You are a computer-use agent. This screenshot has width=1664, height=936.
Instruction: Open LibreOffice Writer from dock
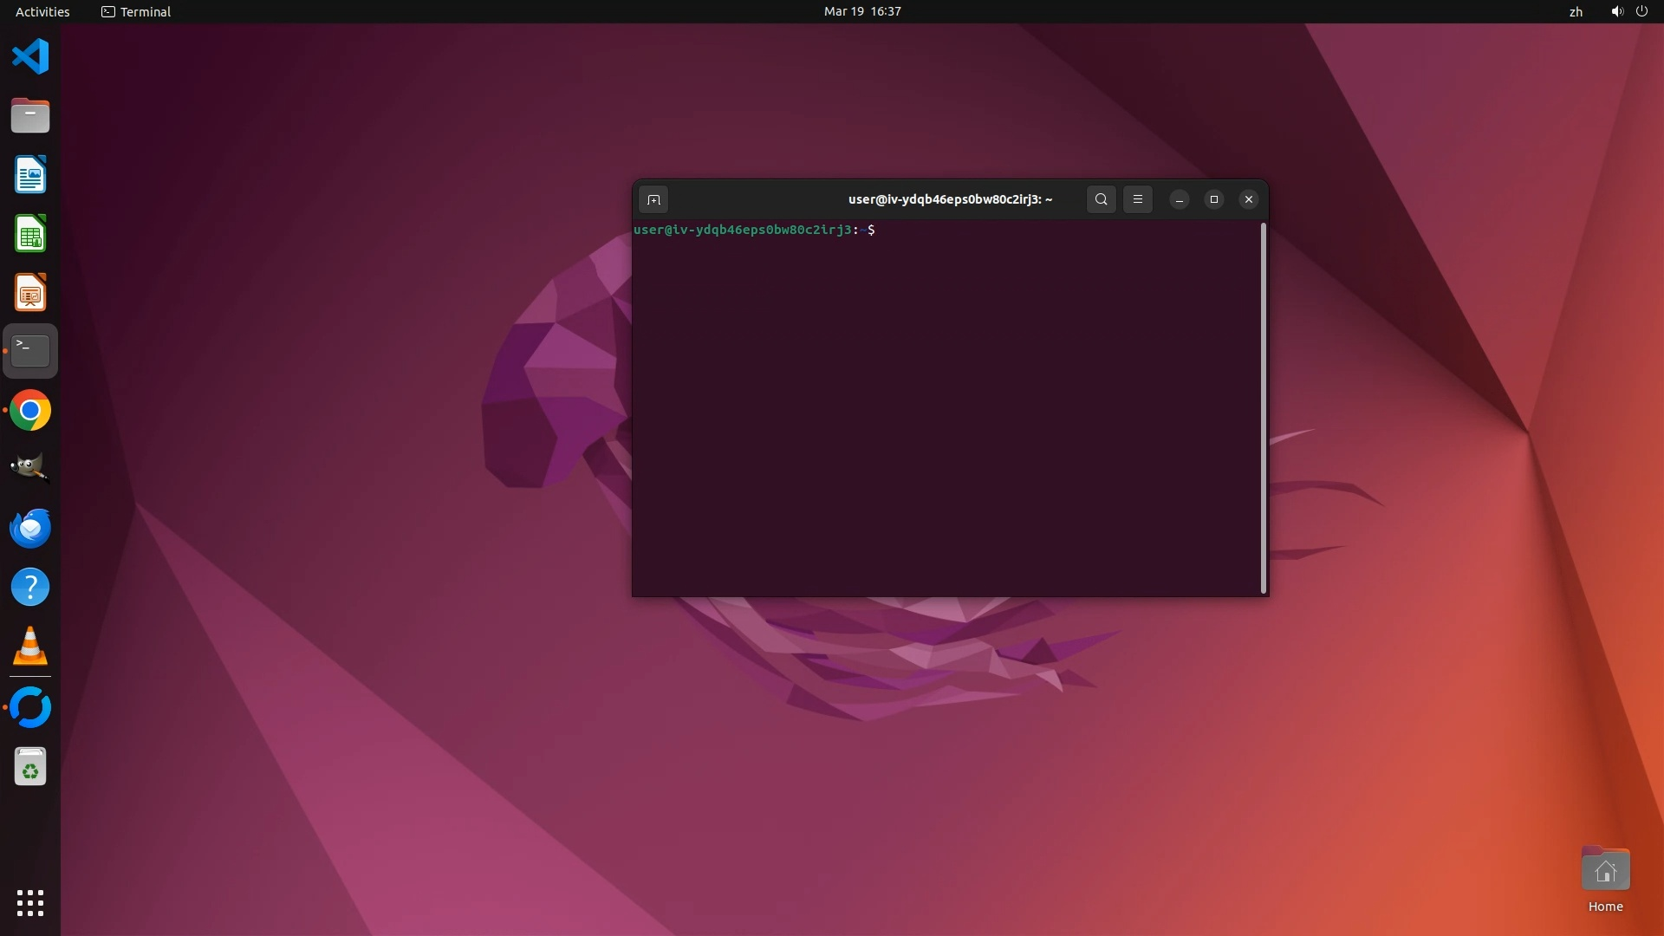(30, 175)
